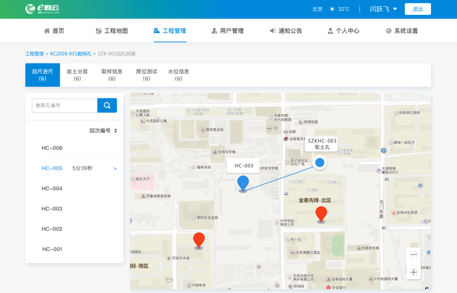Expand the HC-005 entry arrow

point(115,169)
